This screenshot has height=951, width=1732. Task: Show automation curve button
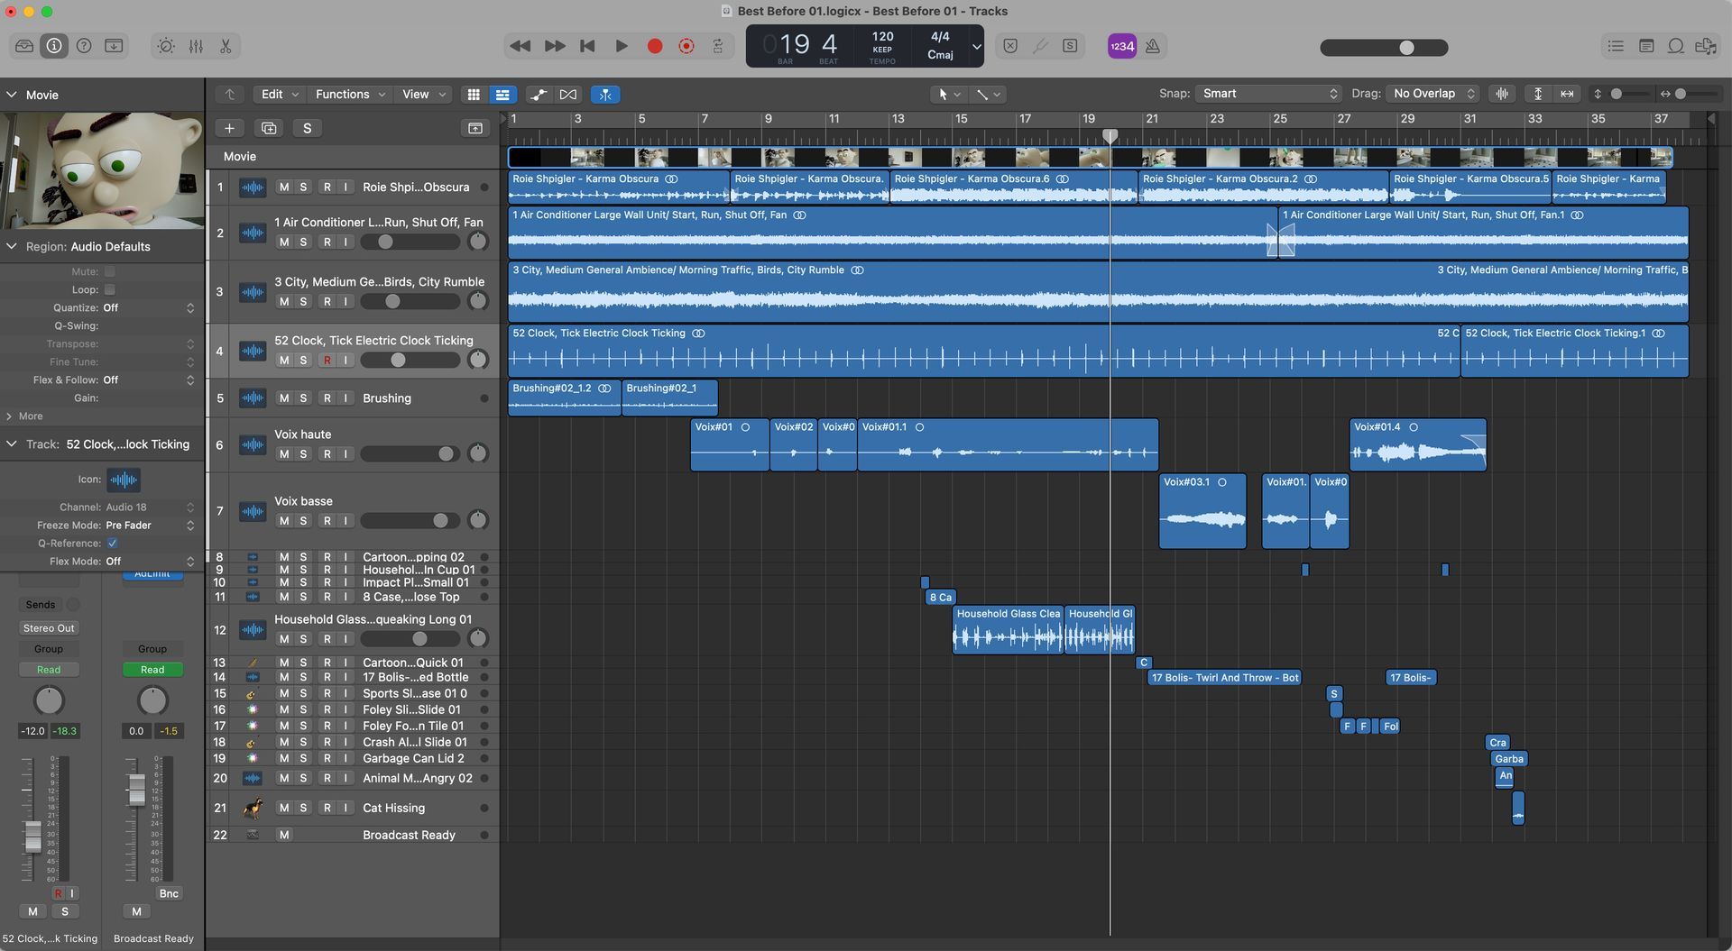539,94
